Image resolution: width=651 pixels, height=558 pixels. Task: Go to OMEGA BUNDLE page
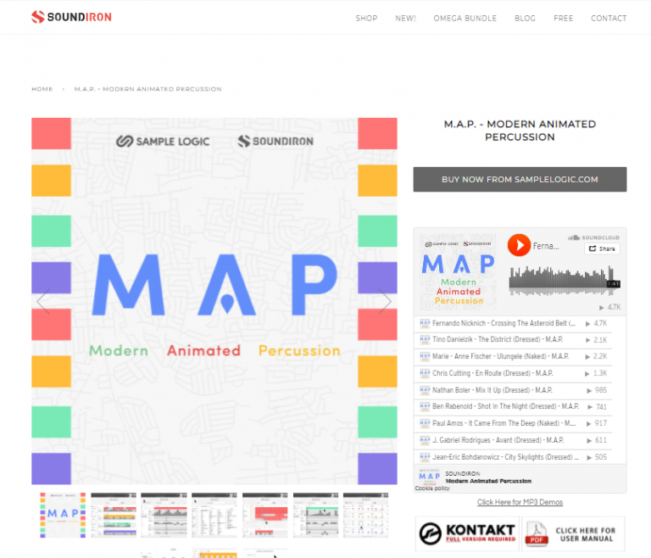(465, 19)
